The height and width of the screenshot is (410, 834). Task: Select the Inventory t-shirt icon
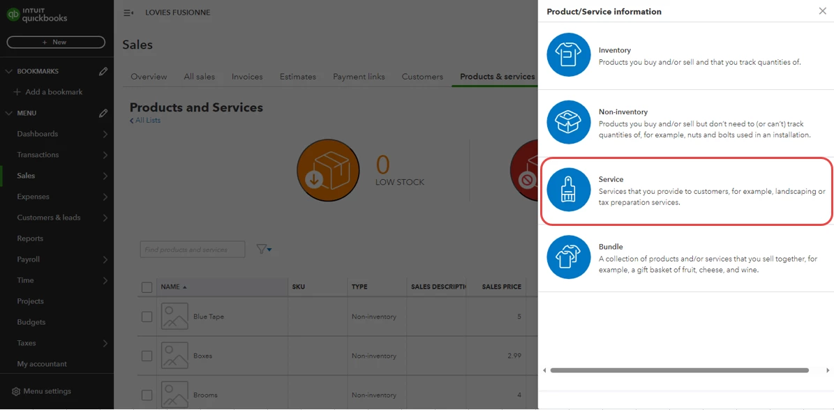point(569,54)
